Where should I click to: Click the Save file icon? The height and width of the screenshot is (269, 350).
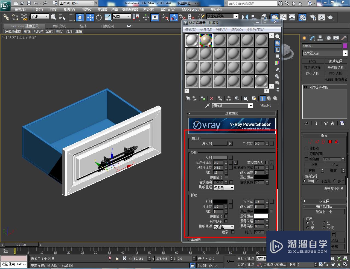(x=29, y=3)
